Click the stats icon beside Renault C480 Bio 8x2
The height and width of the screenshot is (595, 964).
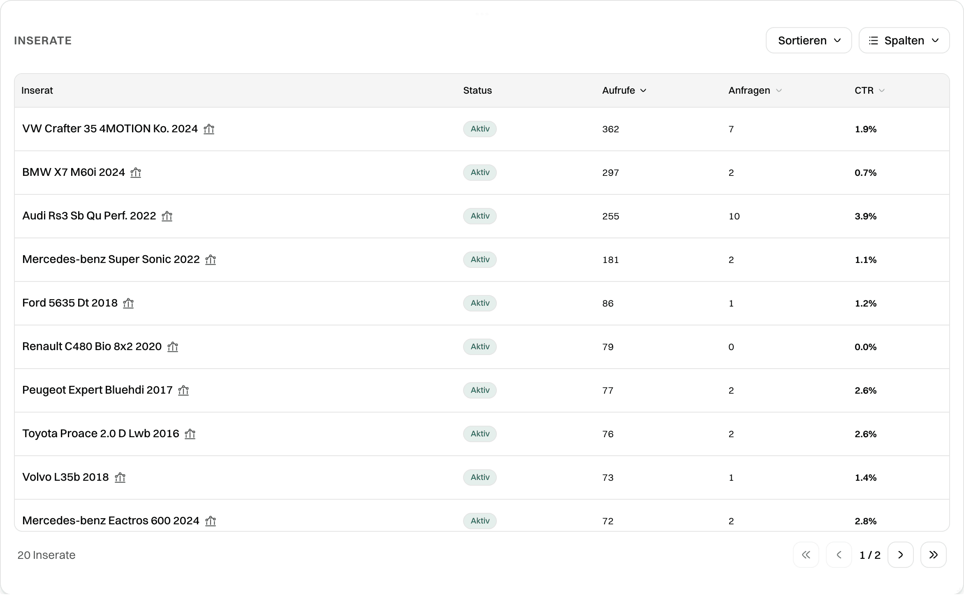coord(173,347)
